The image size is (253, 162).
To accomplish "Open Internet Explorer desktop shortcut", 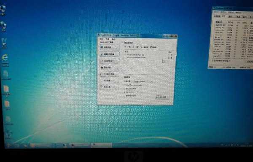I will click(5, 59).
